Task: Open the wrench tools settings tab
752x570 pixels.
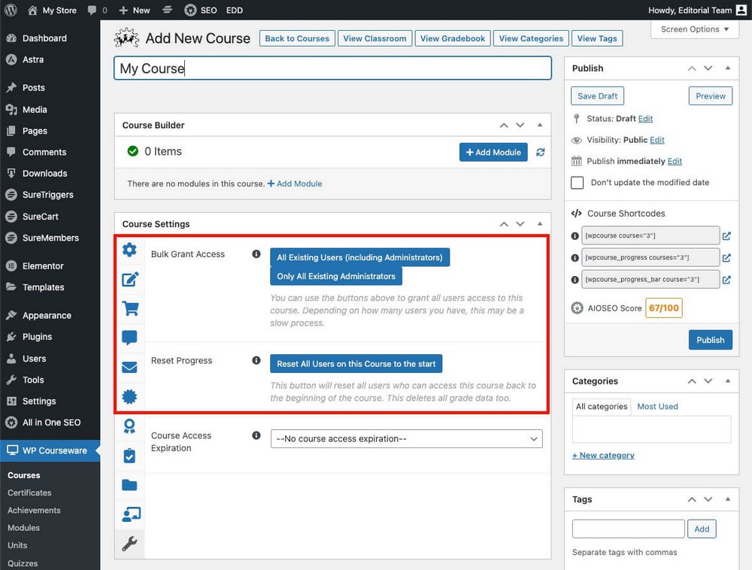Action: pos(129,544)
